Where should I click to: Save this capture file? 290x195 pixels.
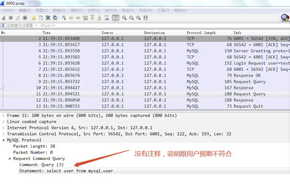[41, 18]
